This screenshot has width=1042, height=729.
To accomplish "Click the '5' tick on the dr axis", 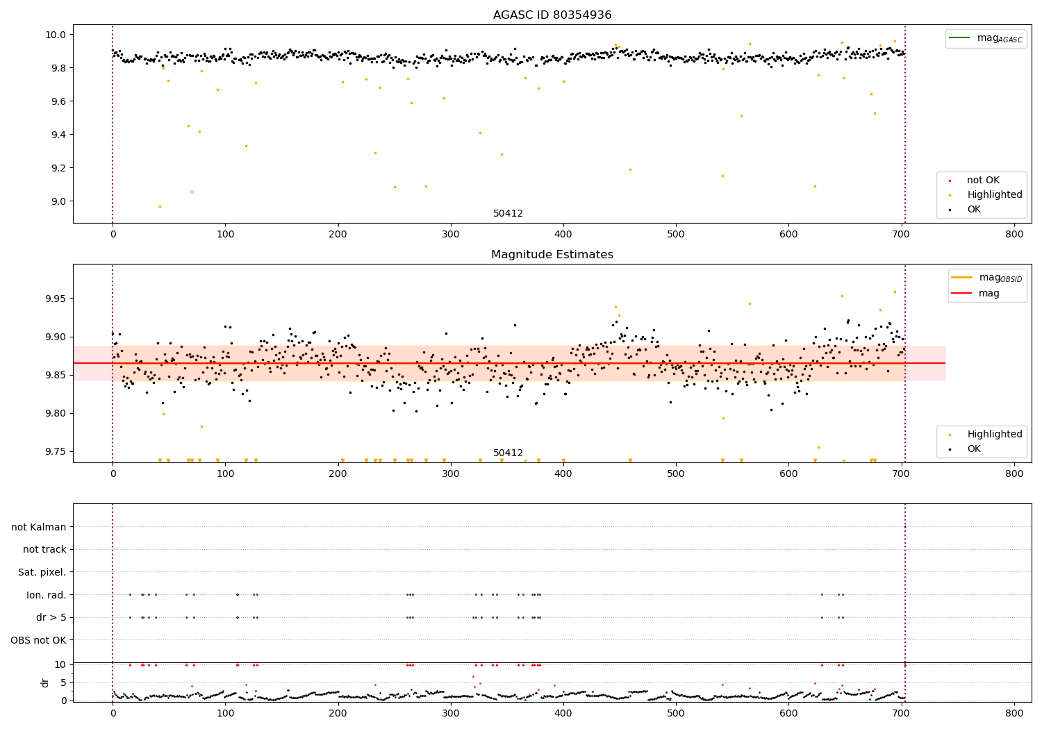I will pos(64,682).
